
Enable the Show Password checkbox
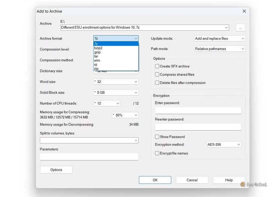click(x=157, y=137)
